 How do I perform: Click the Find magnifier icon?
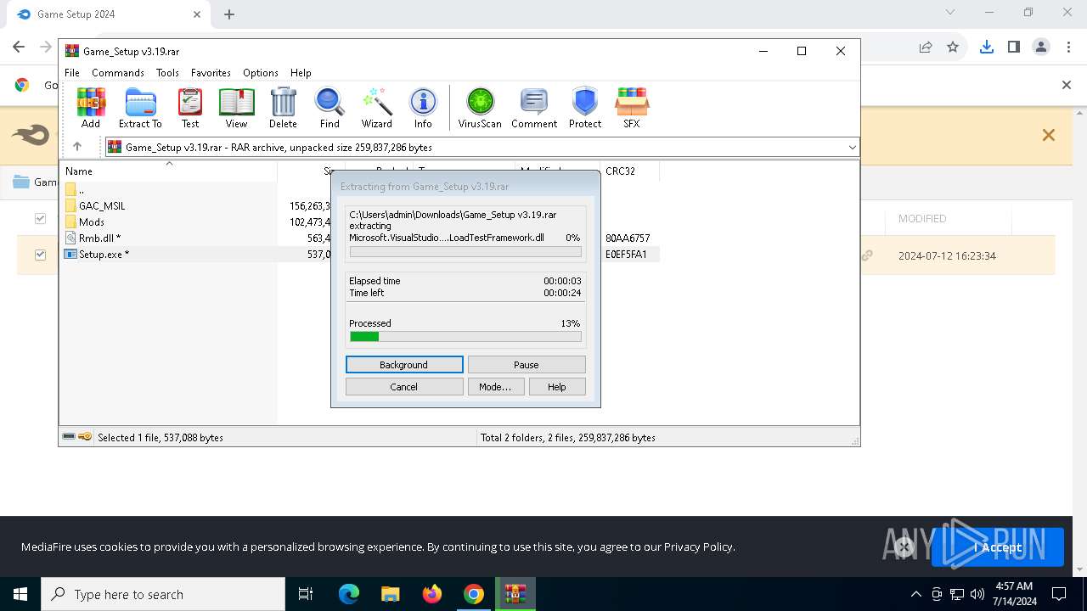click(x=329, y=108)
